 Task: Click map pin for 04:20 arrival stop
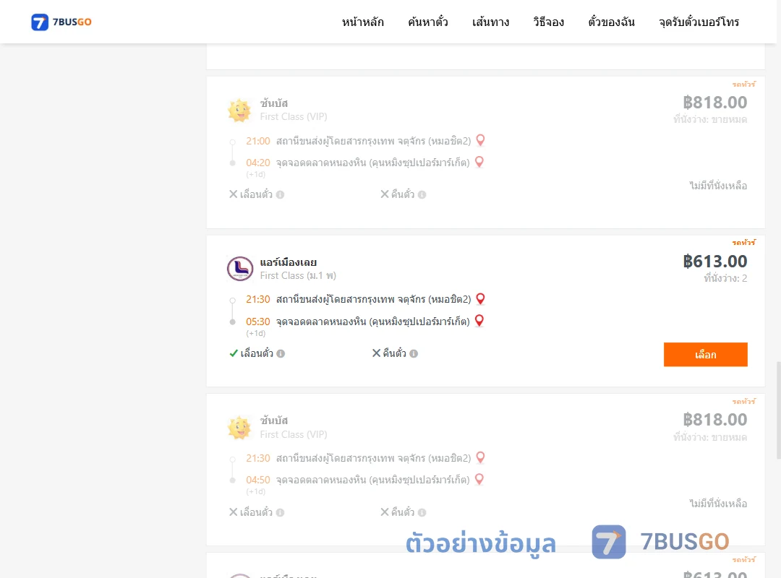479,163
